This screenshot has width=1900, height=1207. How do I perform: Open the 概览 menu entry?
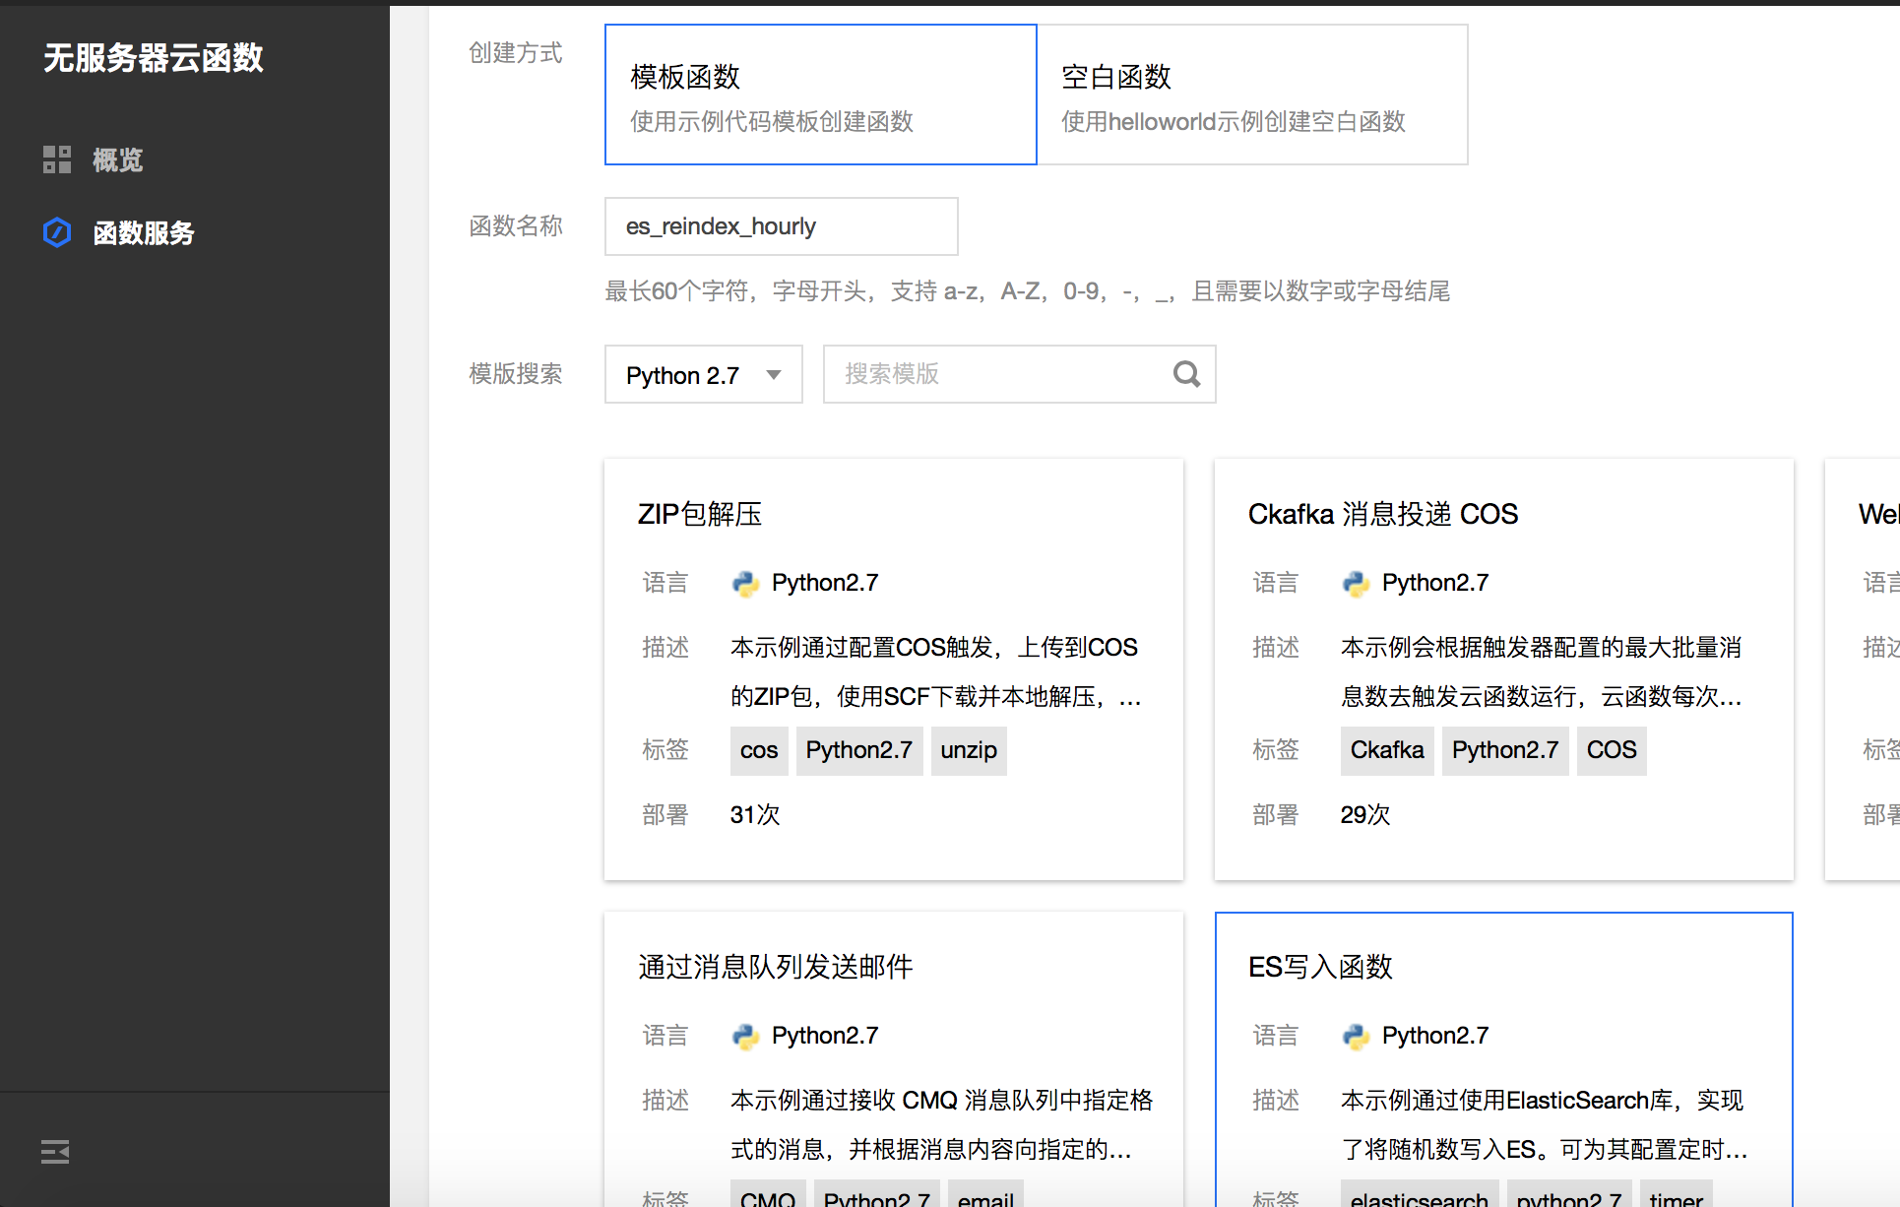(116, 159)
